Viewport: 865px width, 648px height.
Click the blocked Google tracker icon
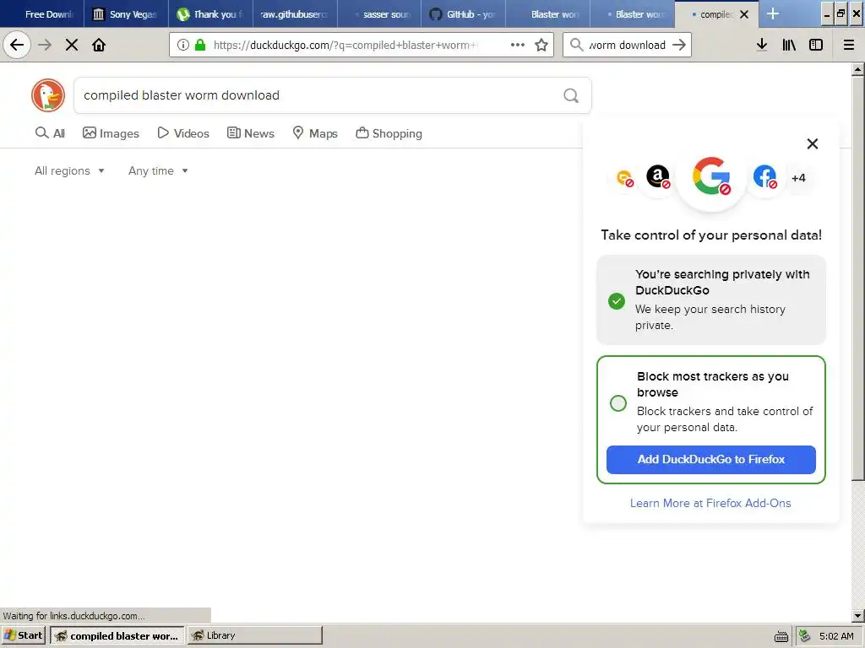(x=711, y=177)
